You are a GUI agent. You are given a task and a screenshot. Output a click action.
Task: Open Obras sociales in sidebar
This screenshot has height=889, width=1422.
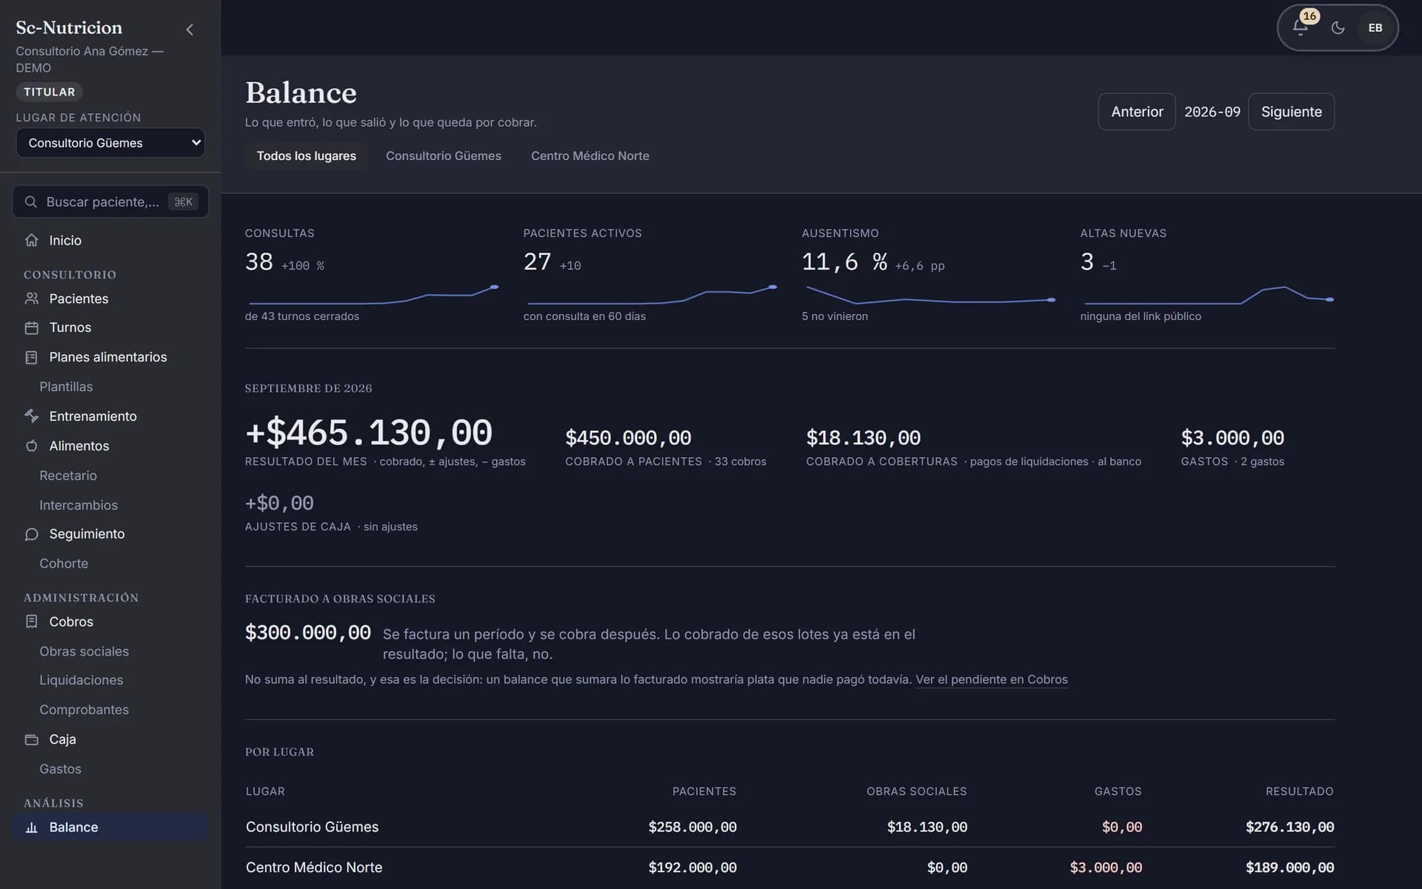[x=84, y=651]
